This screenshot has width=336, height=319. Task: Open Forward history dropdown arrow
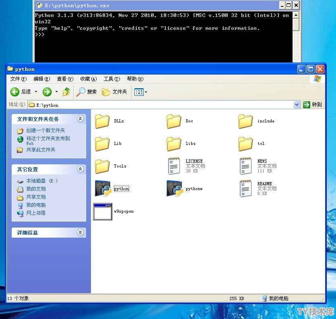56,92
